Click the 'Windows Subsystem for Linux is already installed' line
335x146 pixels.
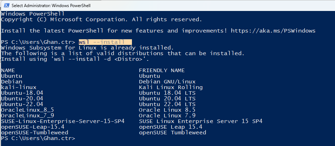pos(87,48)
